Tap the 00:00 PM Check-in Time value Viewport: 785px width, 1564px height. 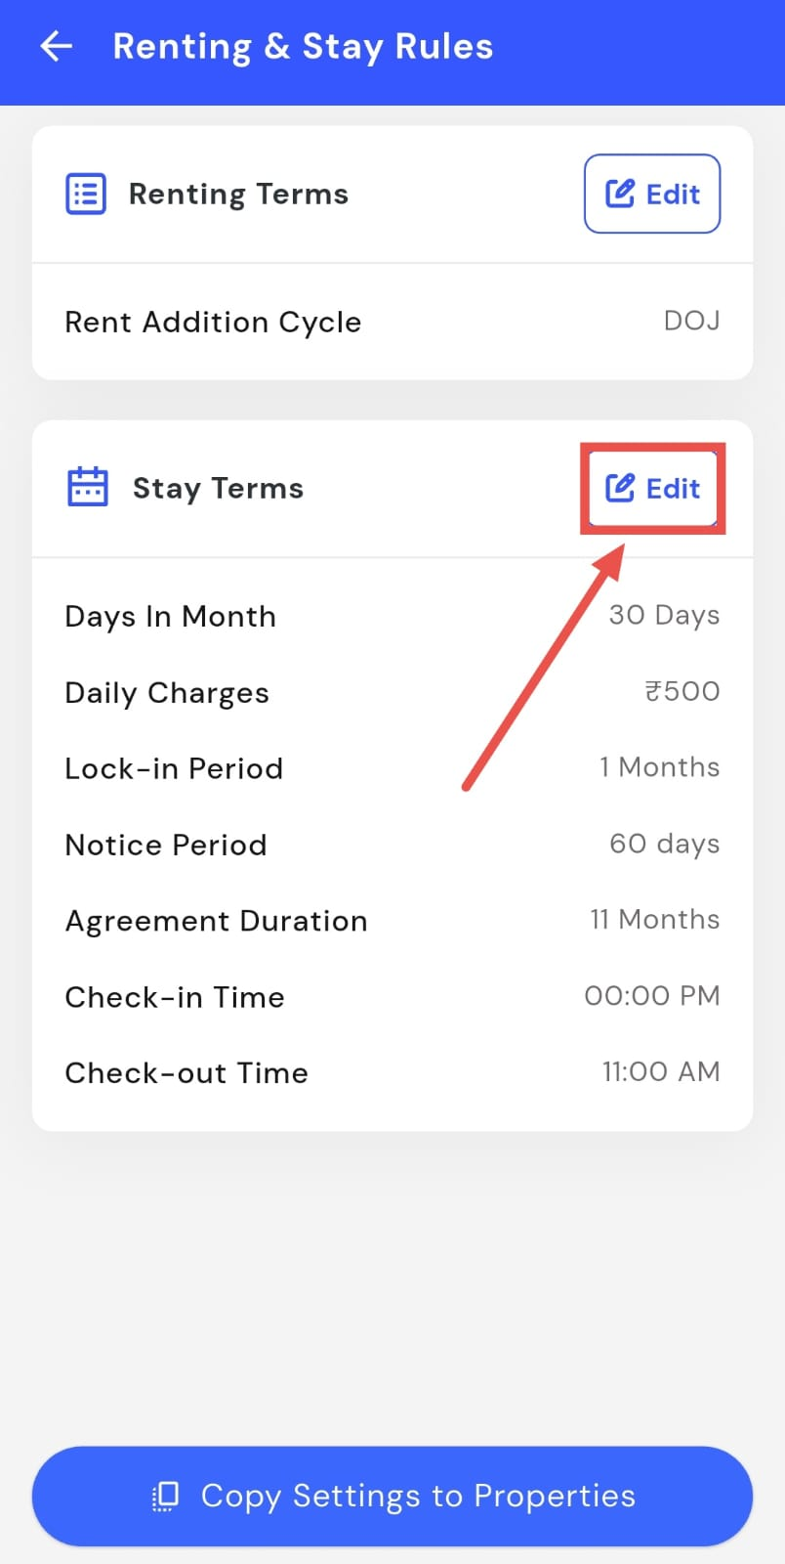tap(651, 996)
